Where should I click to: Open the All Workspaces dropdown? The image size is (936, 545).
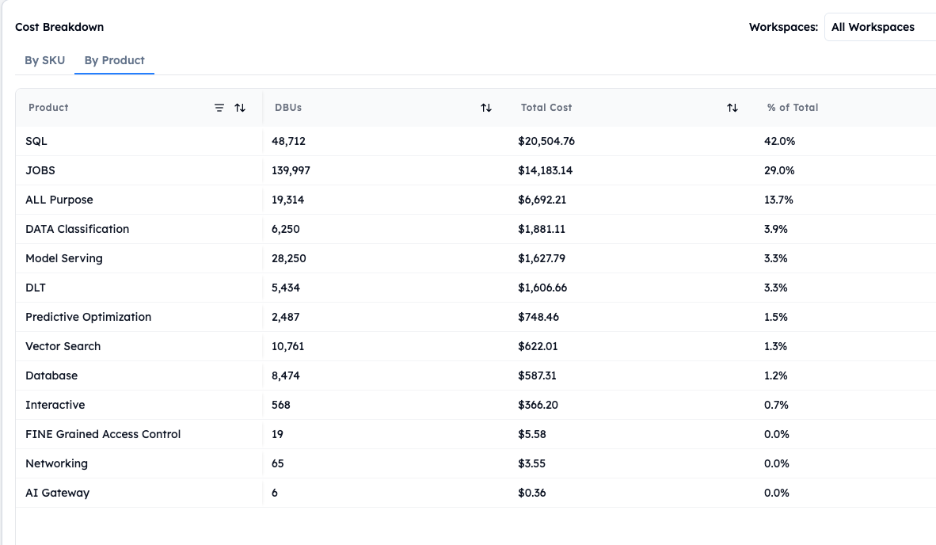880,27
